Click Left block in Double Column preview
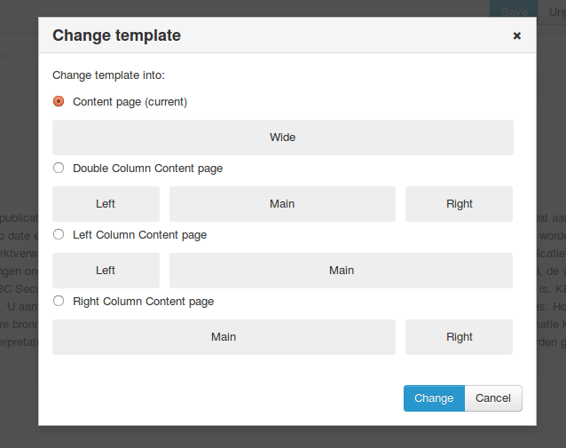 106,204
